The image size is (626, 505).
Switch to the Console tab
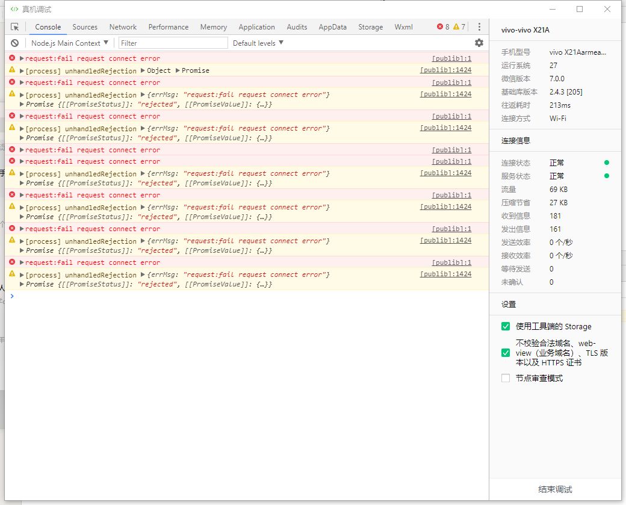(48, 26)
